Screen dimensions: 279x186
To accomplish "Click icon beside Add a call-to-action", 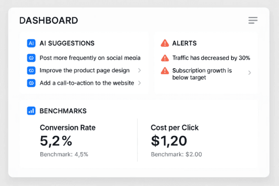I will (31, 83).
